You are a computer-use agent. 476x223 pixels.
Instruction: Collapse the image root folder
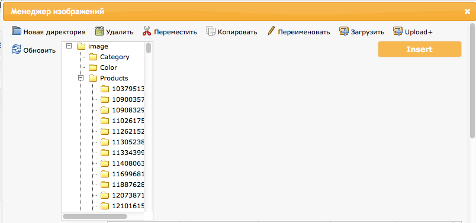(x=69, y=46)
